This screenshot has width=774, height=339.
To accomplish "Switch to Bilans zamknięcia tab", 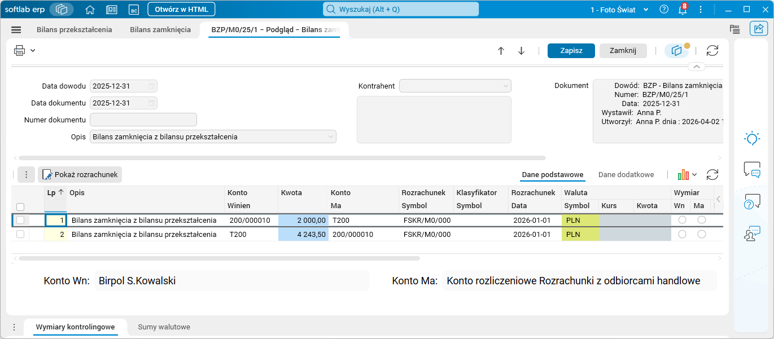I will coord(160,29).
